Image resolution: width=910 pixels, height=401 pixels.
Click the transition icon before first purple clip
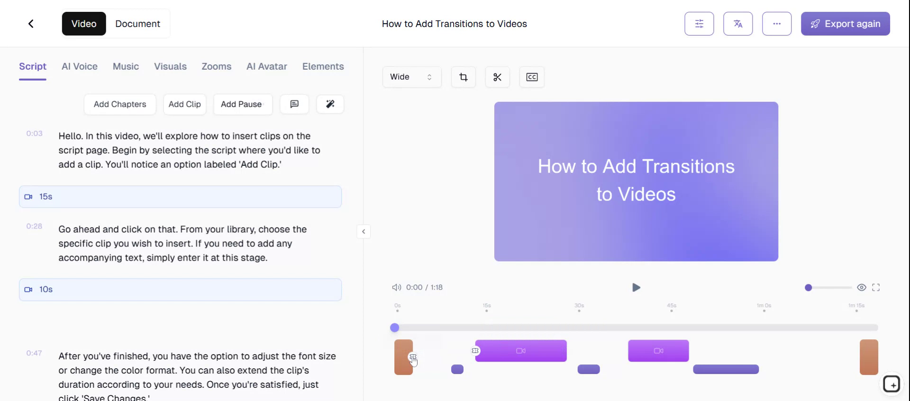(475, 350)
